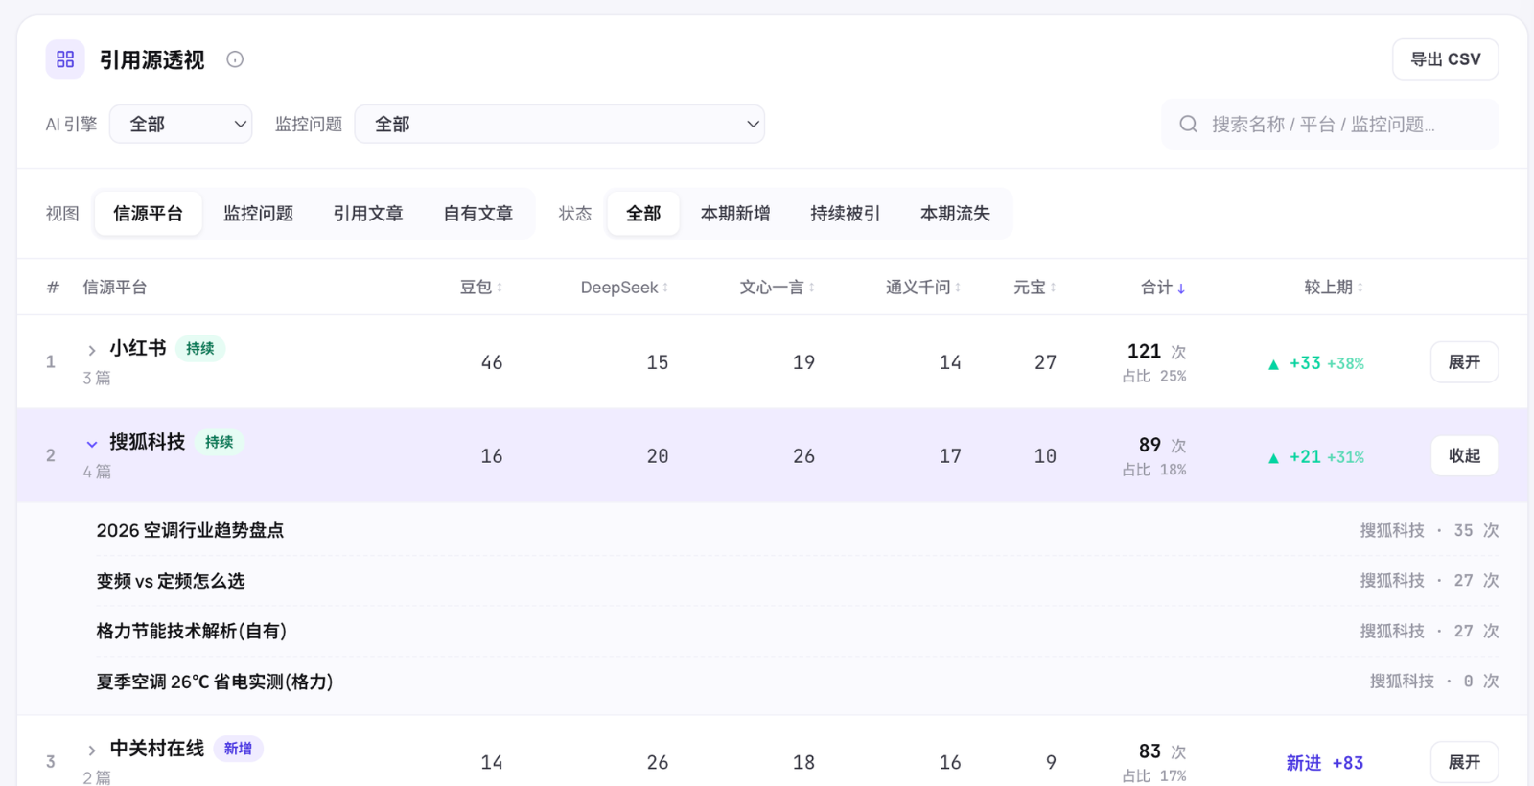Viewport: 1534px width, 786px height.
Task: Collapse the 搜狐科技 row chevron
Action: coord(92,444)
